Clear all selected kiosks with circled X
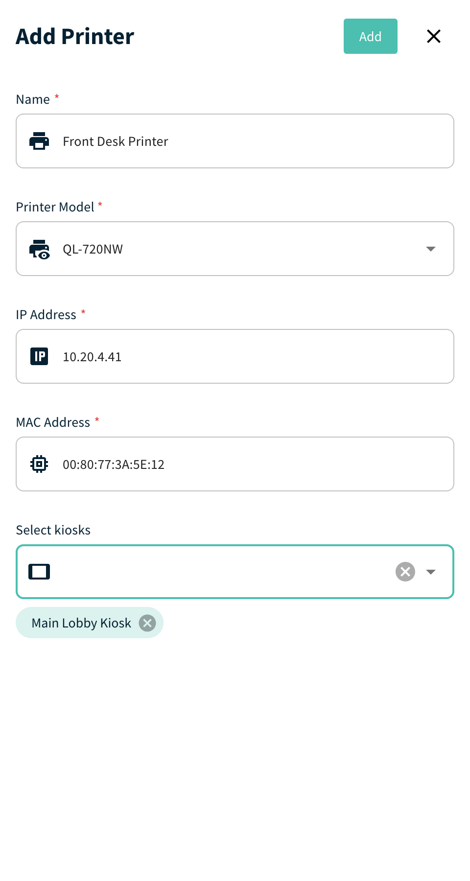 (x=405, y=572)
